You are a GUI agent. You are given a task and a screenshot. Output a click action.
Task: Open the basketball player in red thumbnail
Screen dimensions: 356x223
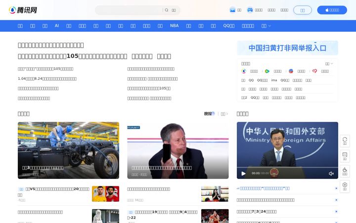click(x=215, y=216)
